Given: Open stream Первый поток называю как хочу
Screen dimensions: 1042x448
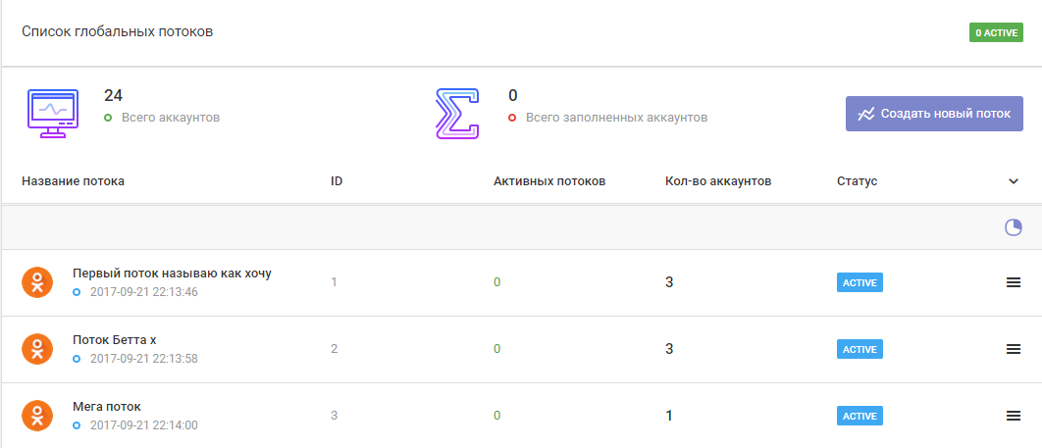Looking at the screenshot, I should [172, 274].
